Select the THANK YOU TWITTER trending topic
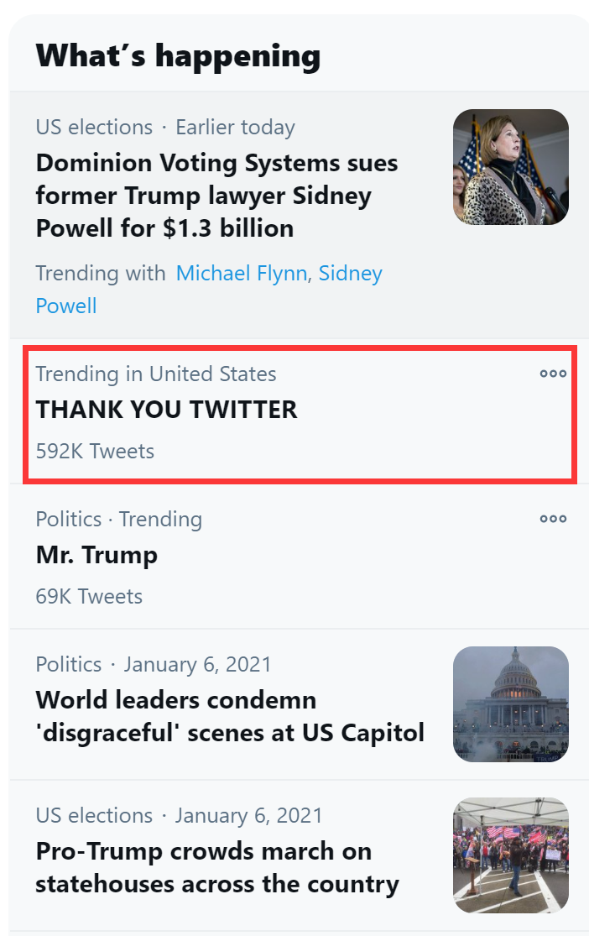 click(x=166, y=410)
